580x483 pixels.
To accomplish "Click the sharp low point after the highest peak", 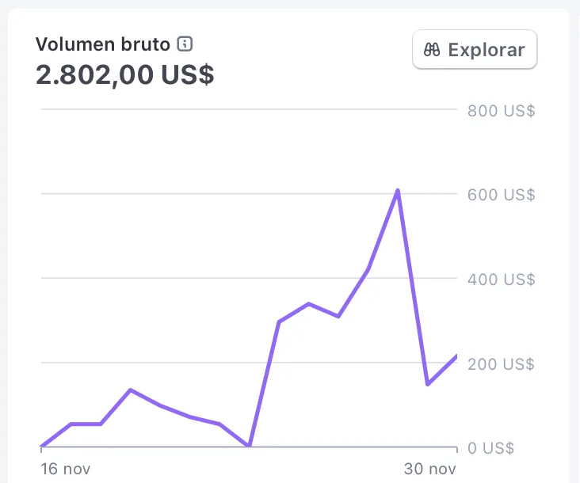I will (x=428, y=384).
